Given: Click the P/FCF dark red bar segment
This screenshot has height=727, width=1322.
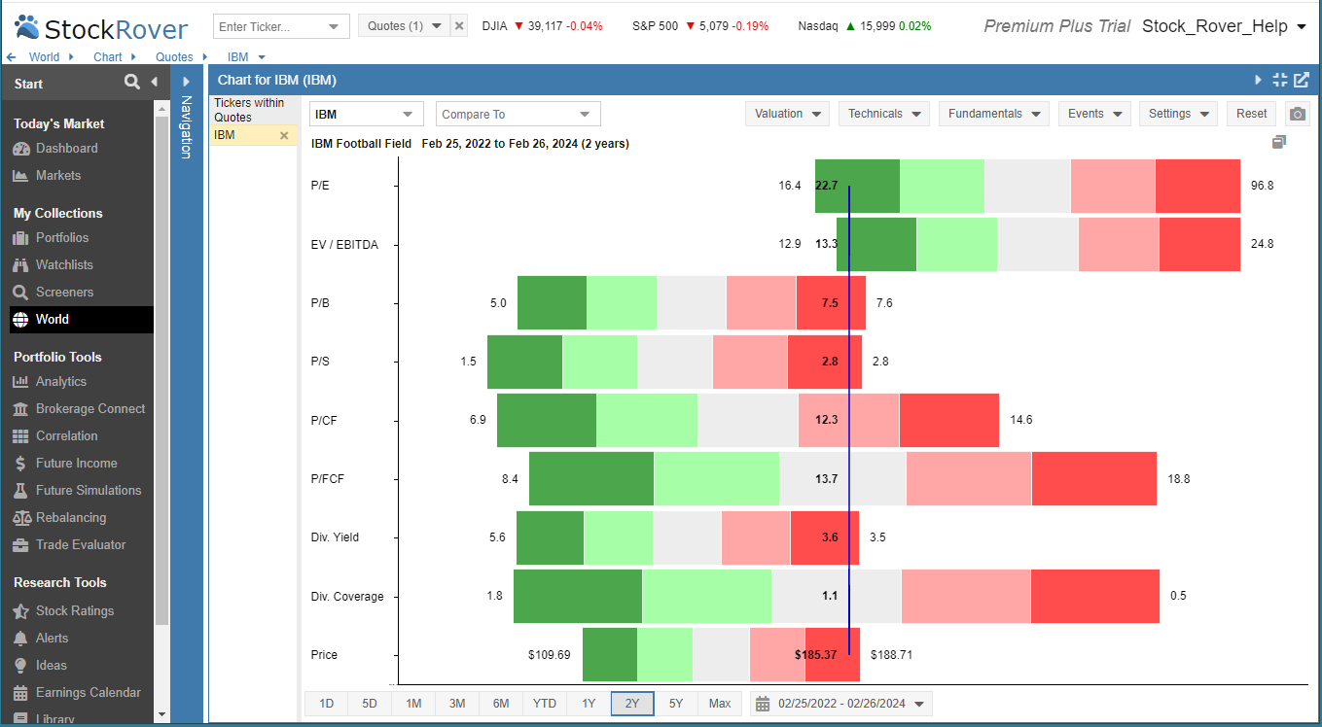Looking at the screenshot, I should click(1094, 478).
